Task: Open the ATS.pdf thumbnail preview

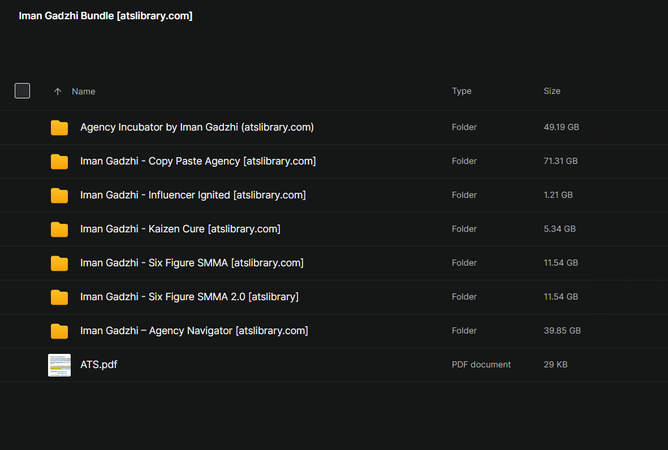Action: pos(59,365)
